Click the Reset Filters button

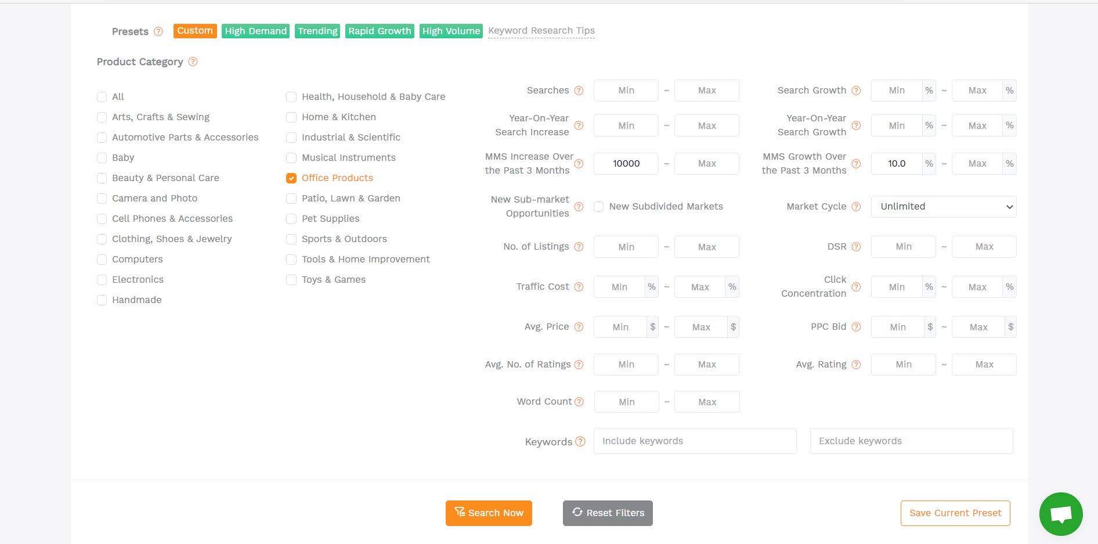click(608, 513)
